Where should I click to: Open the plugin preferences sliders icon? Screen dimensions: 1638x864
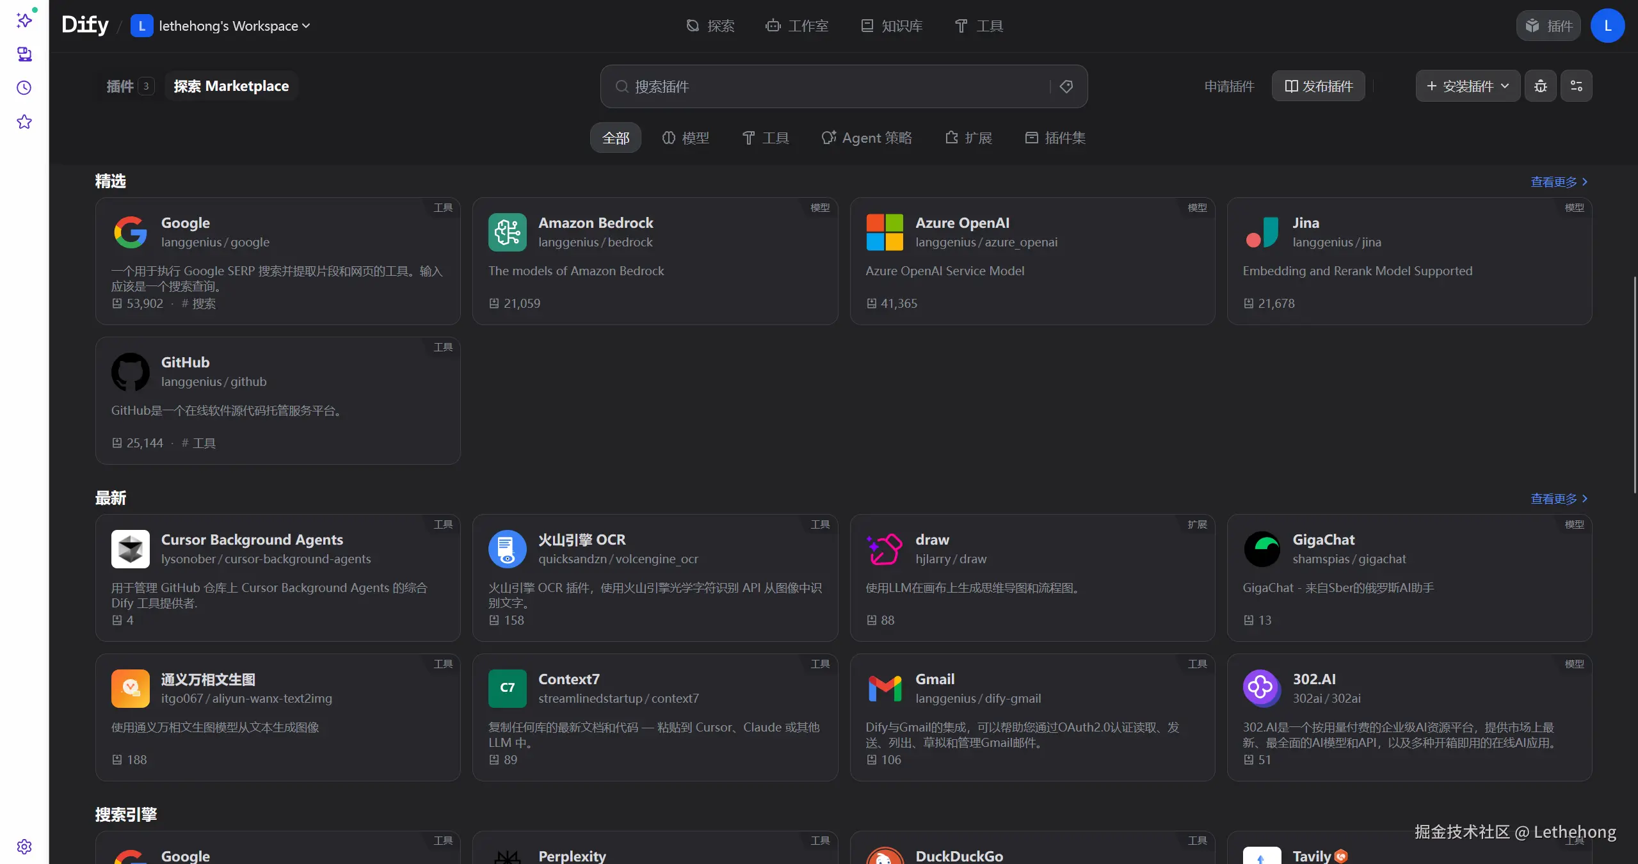tap(1576, 86)
